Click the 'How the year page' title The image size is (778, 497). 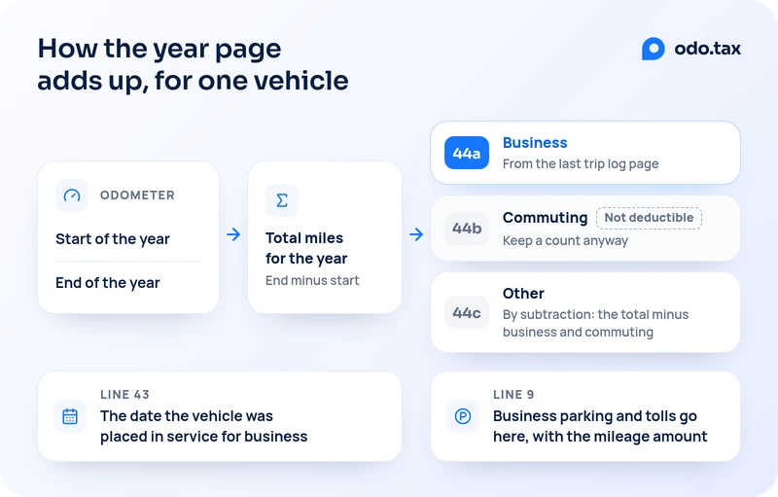pos(193,64)
